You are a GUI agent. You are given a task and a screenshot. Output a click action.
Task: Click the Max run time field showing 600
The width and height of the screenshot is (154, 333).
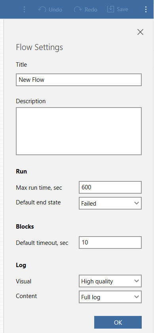pyautogui.click(x=110, y=187)
